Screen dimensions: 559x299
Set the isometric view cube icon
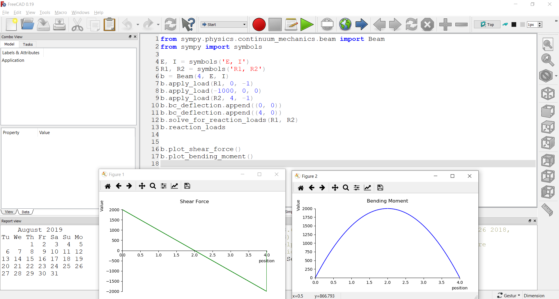click(x=548, y=94)
